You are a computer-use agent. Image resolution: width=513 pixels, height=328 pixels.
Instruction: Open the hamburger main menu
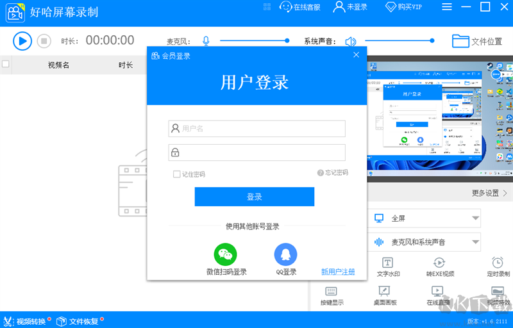point(446,6)
